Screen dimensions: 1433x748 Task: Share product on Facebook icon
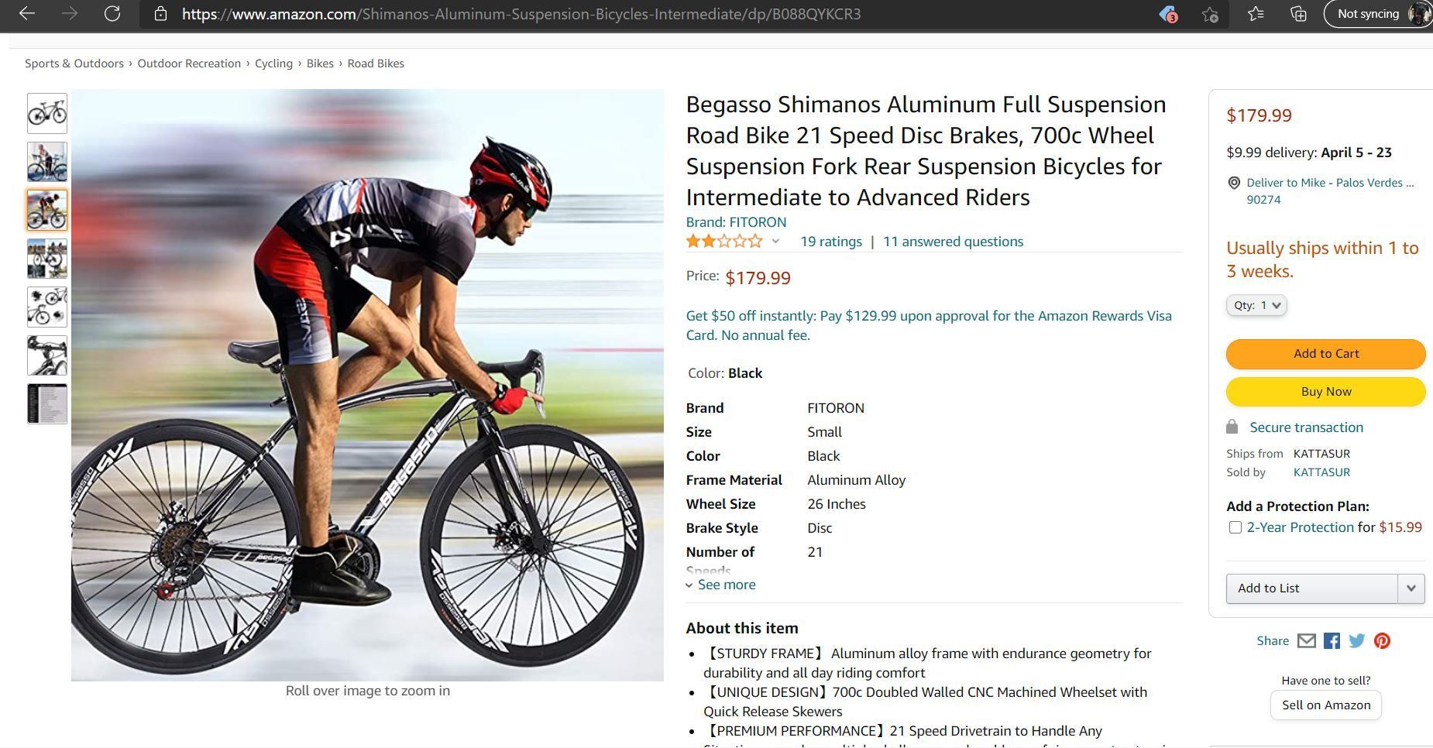pos(1332,641)
